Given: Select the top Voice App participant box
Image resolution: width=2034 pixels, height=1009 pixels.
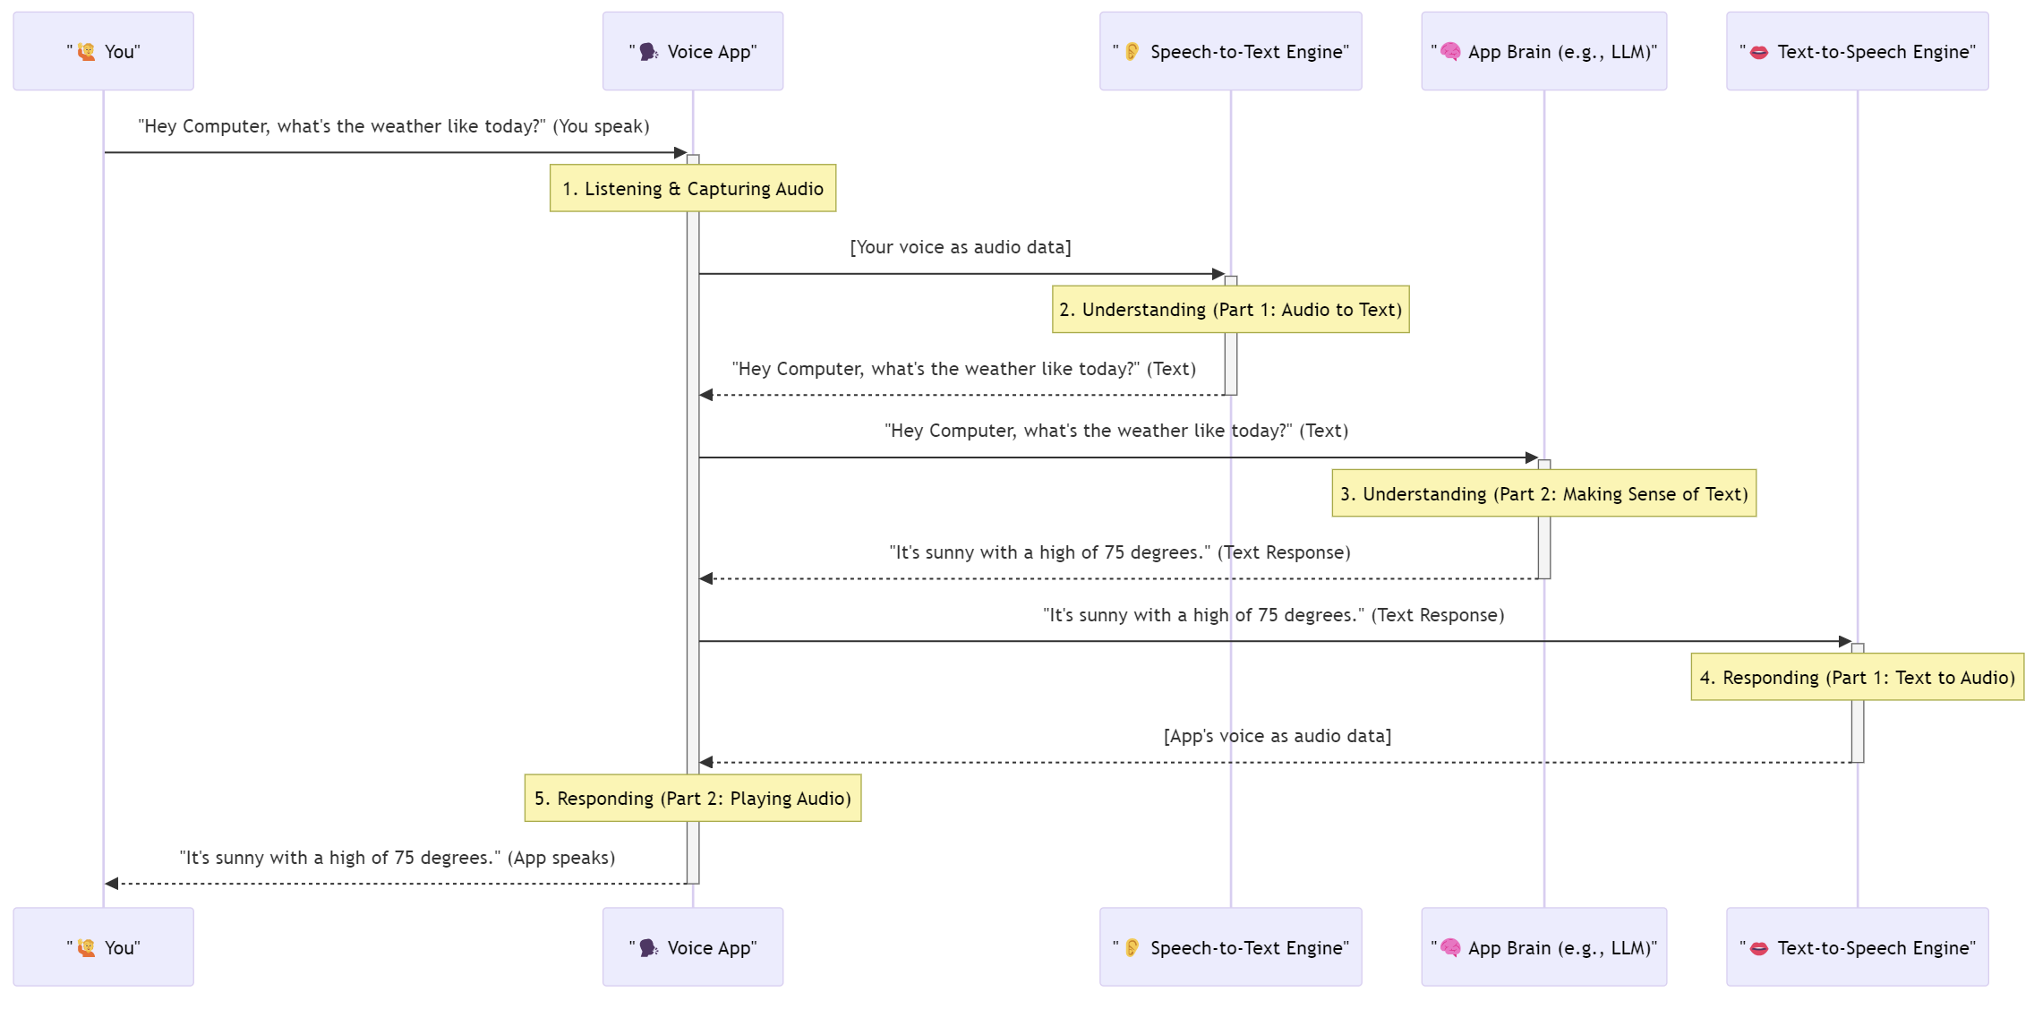Looking at the screenshot, I should 692,51.
